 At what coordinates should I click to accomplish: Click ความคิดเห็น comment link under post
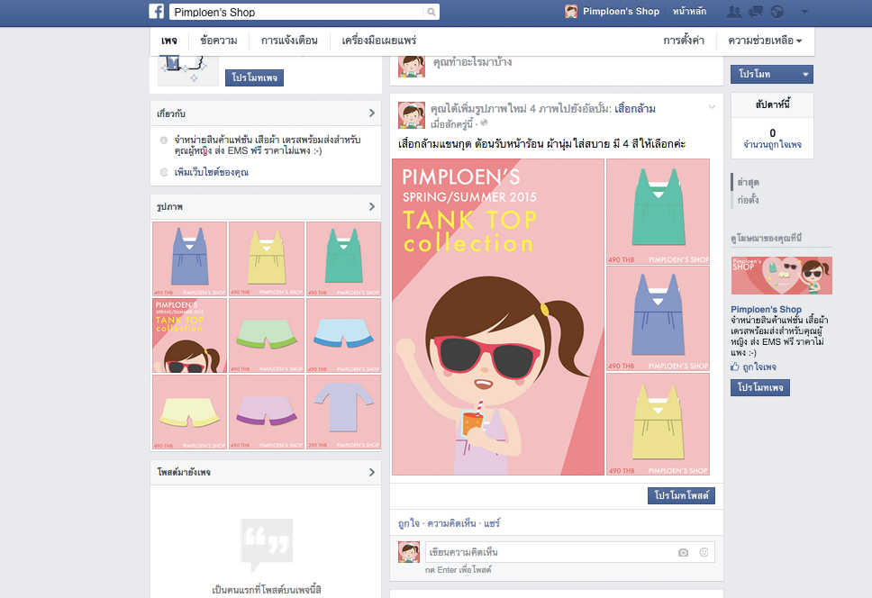(451, 523)
